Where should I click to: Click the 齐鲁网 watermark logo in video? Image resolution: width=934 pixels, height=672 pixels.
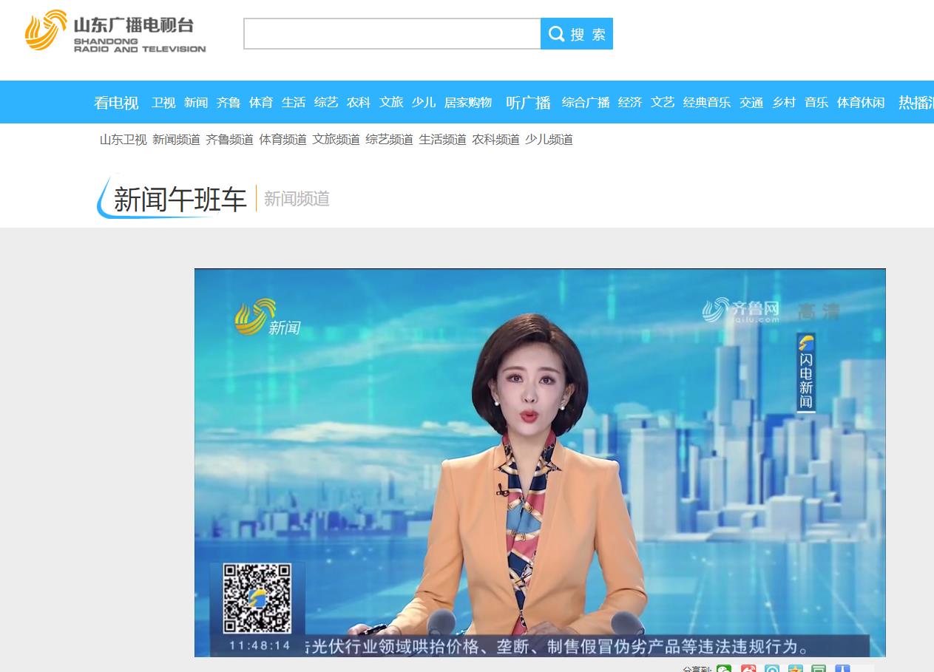741,310
